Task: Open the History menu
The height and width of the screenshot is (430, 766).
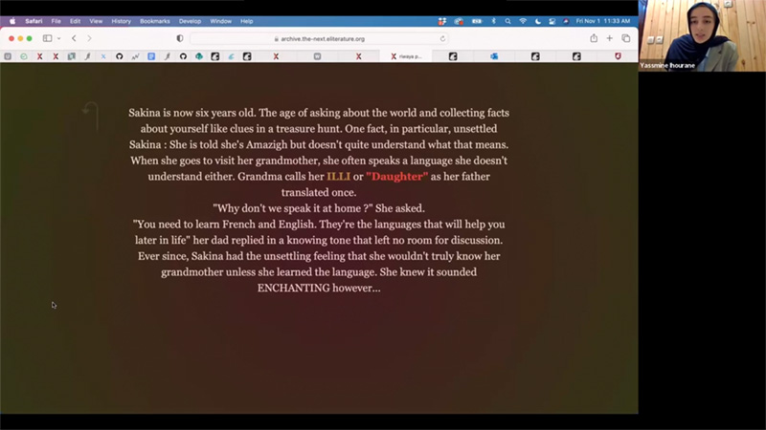Action: [121, 20]
